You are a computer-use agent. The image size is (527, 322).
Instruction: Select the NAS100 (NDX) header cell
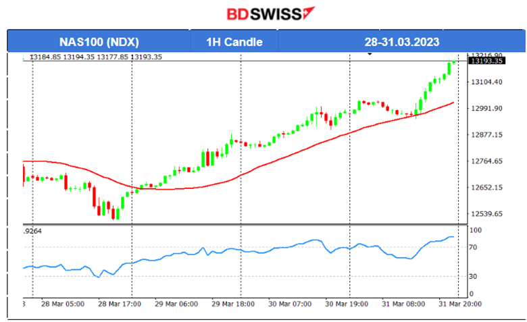[99, 42]
